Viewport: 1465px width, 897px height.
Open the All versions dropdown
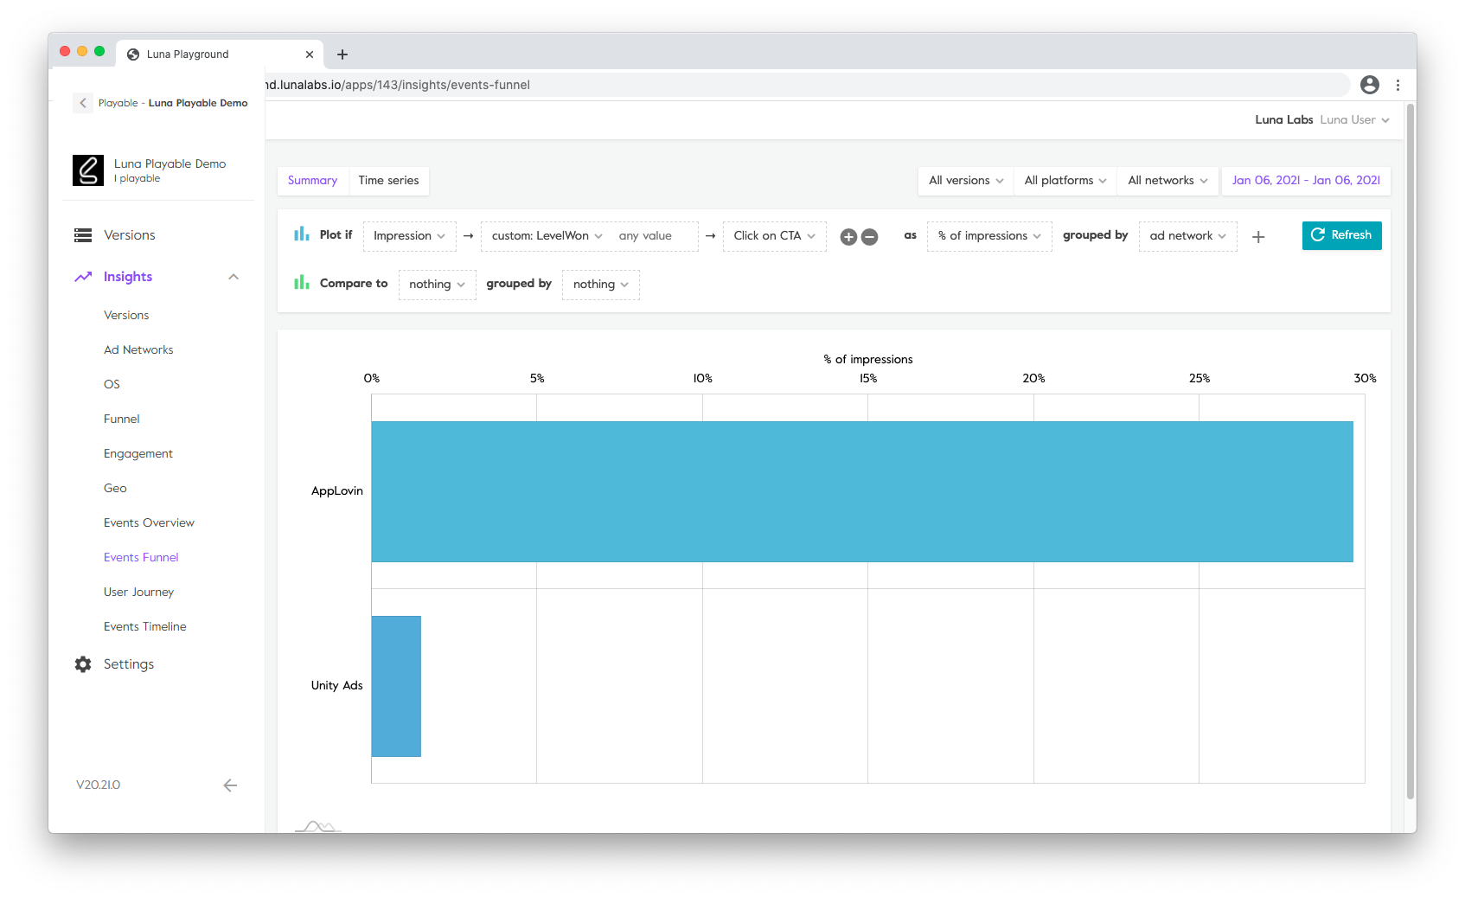(x=966, y=181)
